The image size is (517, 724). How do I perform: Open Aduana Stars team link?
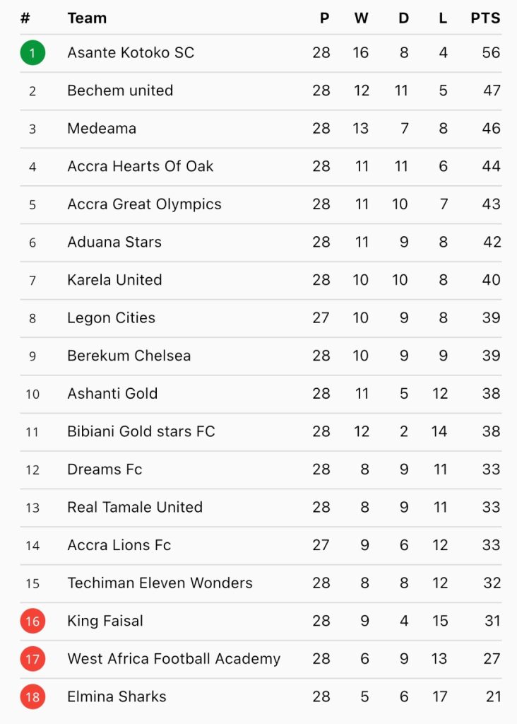click(114, 242)
